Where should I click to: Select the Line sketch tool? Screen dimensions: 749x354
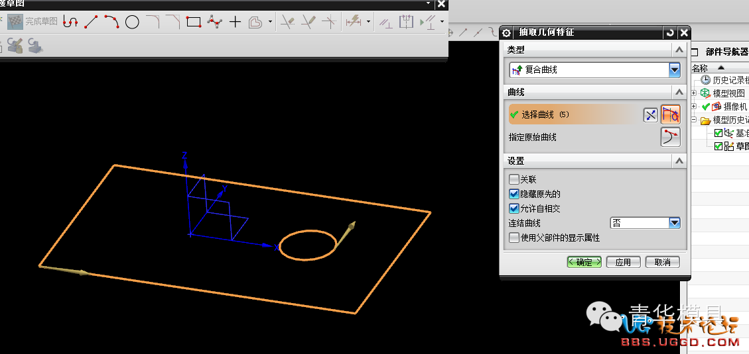tap(91, 21)
